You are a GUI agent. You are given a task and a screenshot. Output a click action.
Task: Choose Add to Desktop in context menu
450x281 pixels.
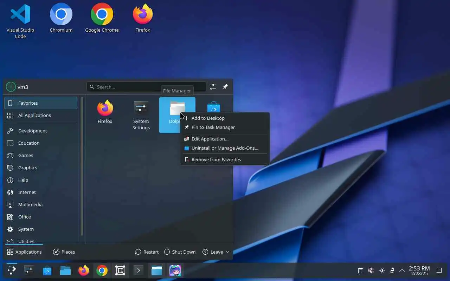(225, 118)
